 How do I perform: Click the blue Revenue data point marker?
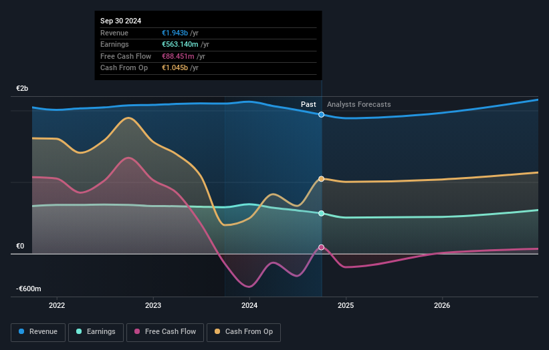pos(321,115)
